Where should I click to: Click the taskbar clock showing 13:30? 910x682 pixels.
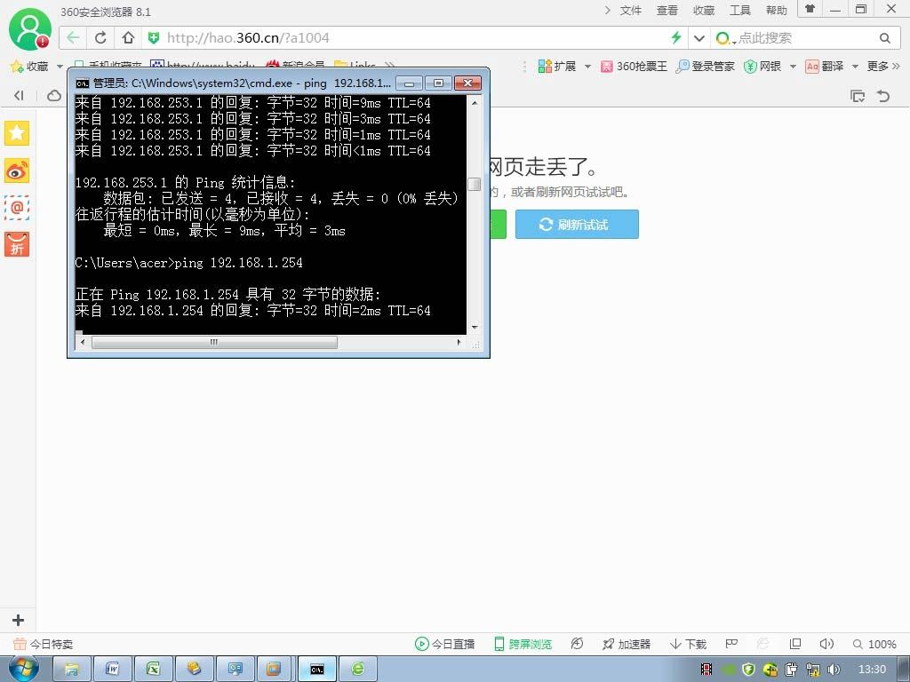click(x=872, y=670)
